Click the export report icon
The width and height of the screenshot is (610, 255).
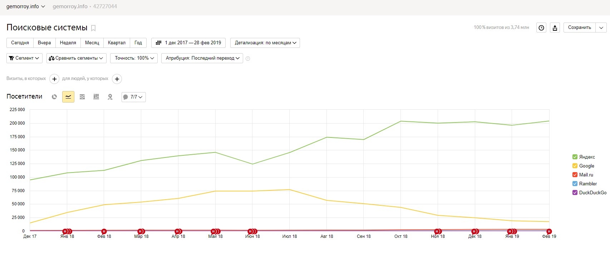click(555, 28)
